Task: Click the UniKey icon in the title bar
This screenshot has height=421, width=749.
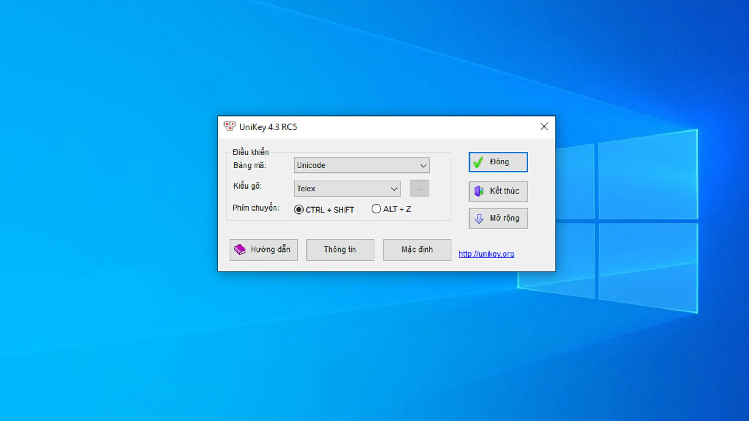Action: [230, 127]
